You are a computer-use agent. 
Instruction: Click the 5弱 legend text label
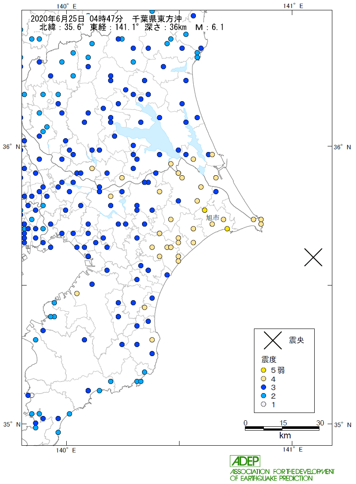point(278,370)
